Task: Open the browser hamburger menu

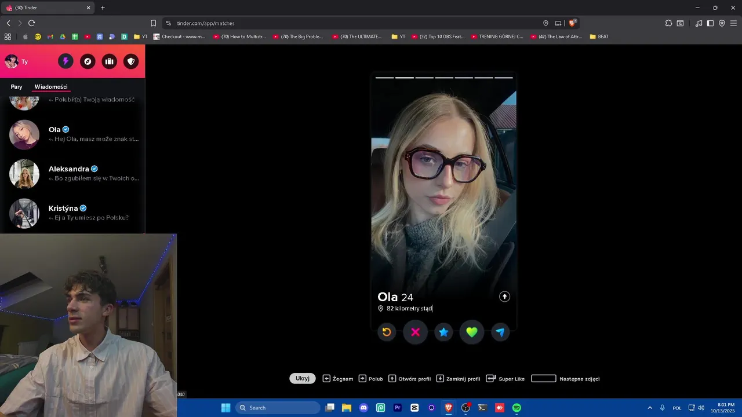Action: click(733, 23)
